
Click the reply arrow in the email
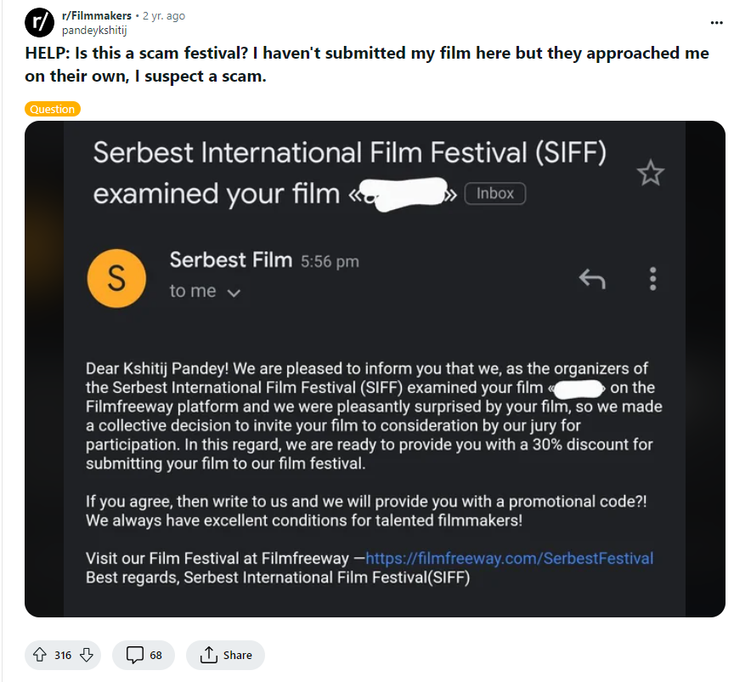tap(591, 278)
